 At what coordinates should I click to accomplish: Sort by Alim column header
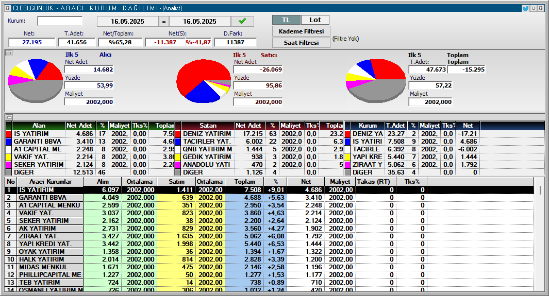[x=103, y=182]
